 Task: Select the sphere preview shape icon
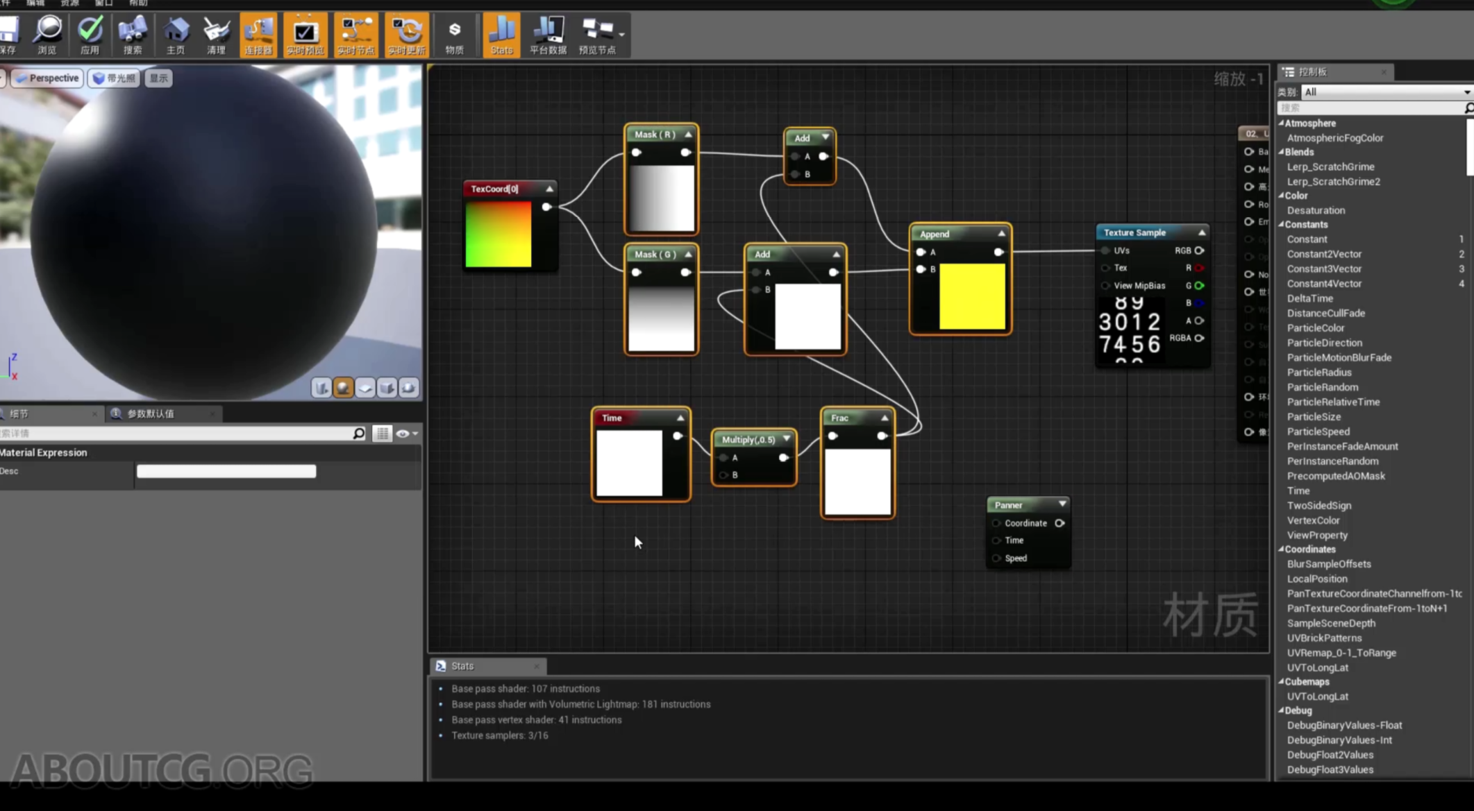coord(343,388)
